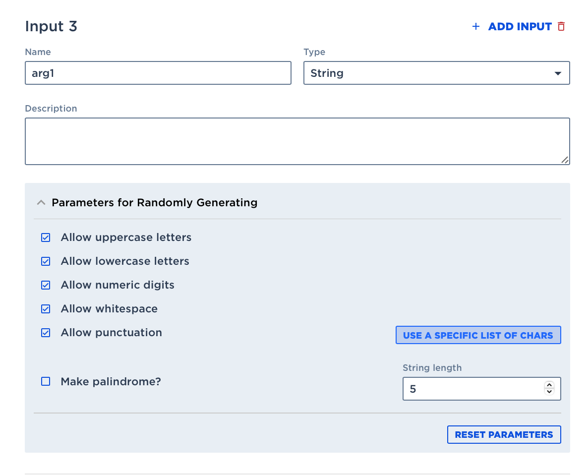Click the Name field containing arg1

[x=158, y=73]
